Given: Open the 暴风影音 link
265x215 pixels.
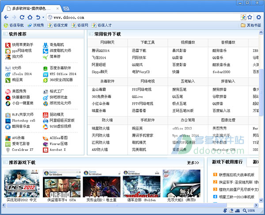Looking at the screenshot, I should point(179,50).
